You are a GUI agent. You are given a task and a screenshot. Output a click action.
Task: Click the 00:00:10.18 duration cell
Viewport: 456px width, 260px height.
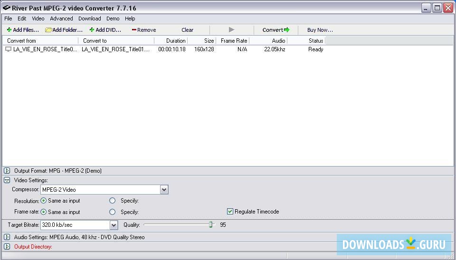172,49
